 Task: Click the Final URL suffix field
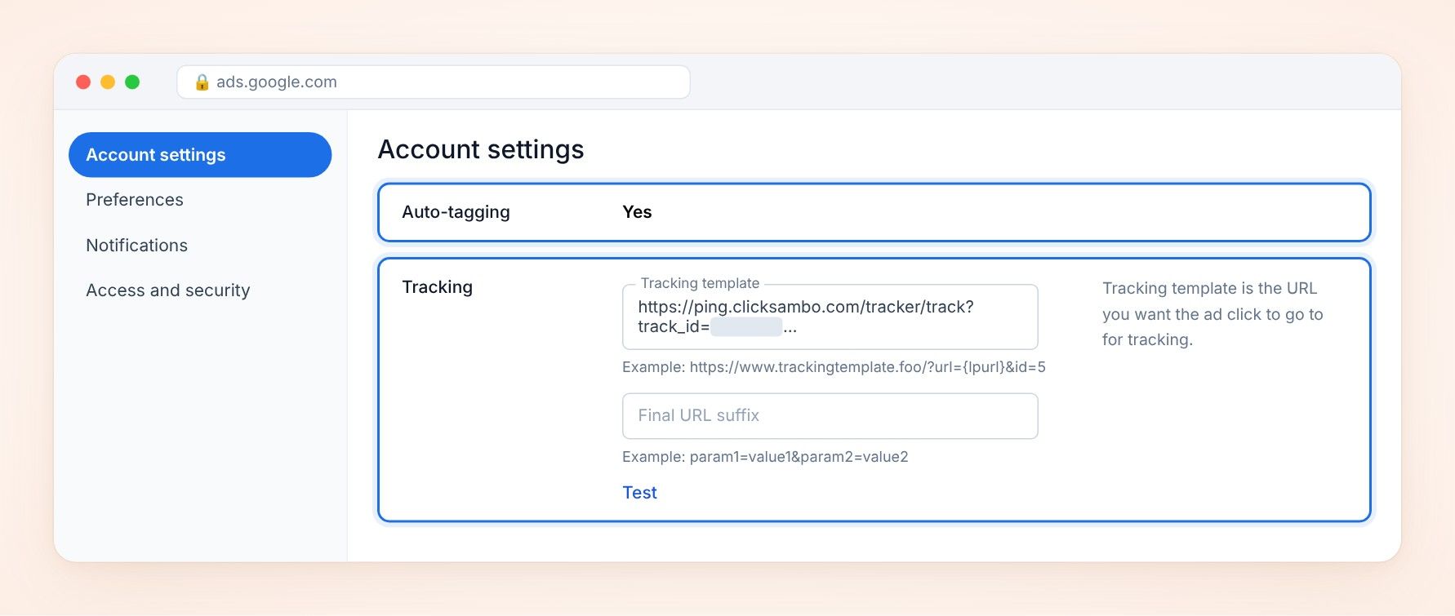click(830, 416)
